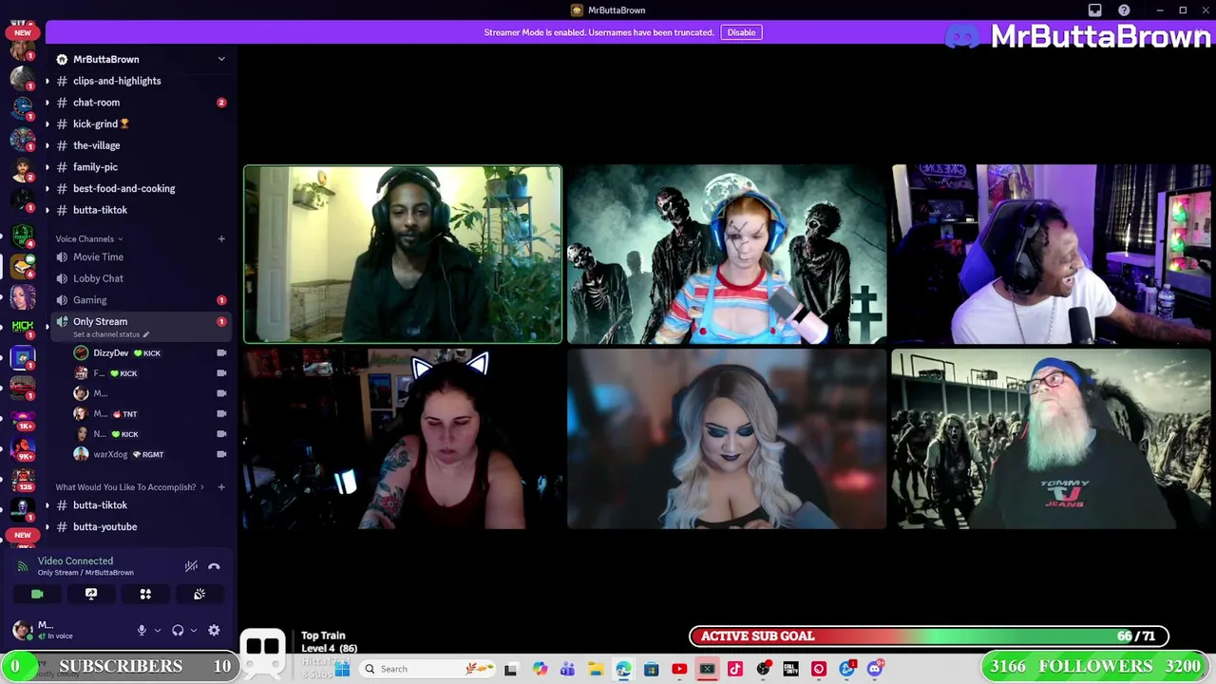Open headphone output options arrow
1216x684 pixels.
click(193, 630)
